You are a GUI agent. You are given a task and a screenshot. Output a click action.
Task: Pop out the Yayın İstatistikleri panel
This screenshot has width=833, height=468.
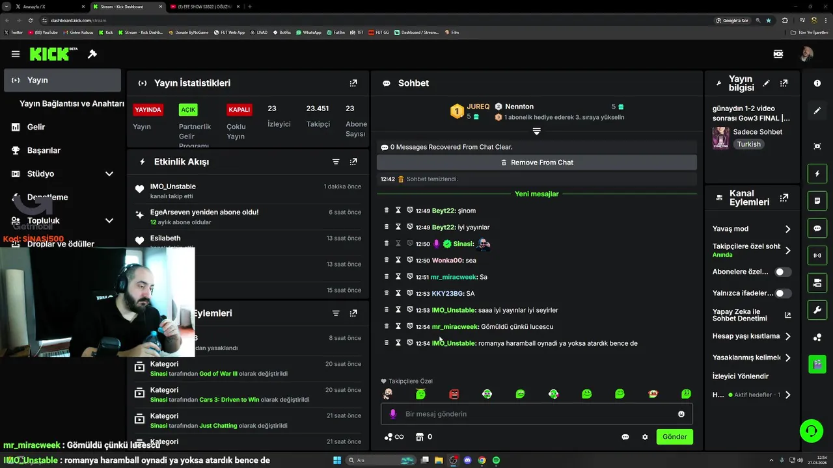click(x=353, y=83)
